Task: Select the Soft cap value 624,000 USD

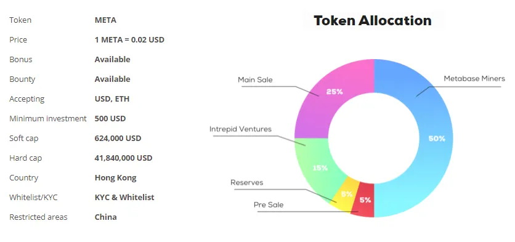Action: (118, 138)
